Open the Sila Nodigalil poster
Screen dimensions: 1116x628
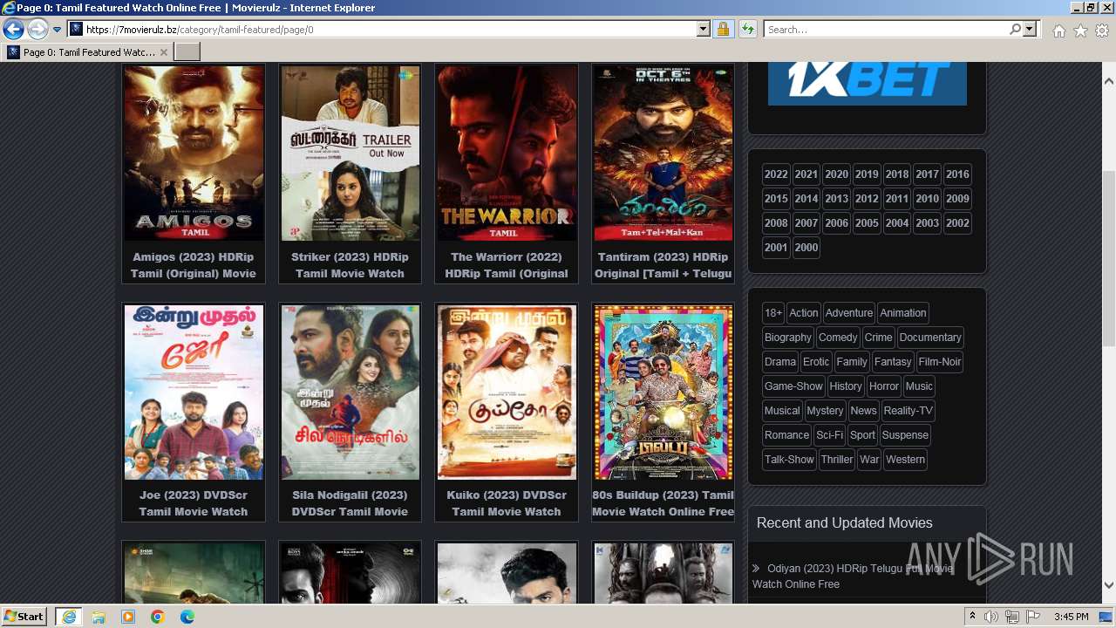coord(350,392)
